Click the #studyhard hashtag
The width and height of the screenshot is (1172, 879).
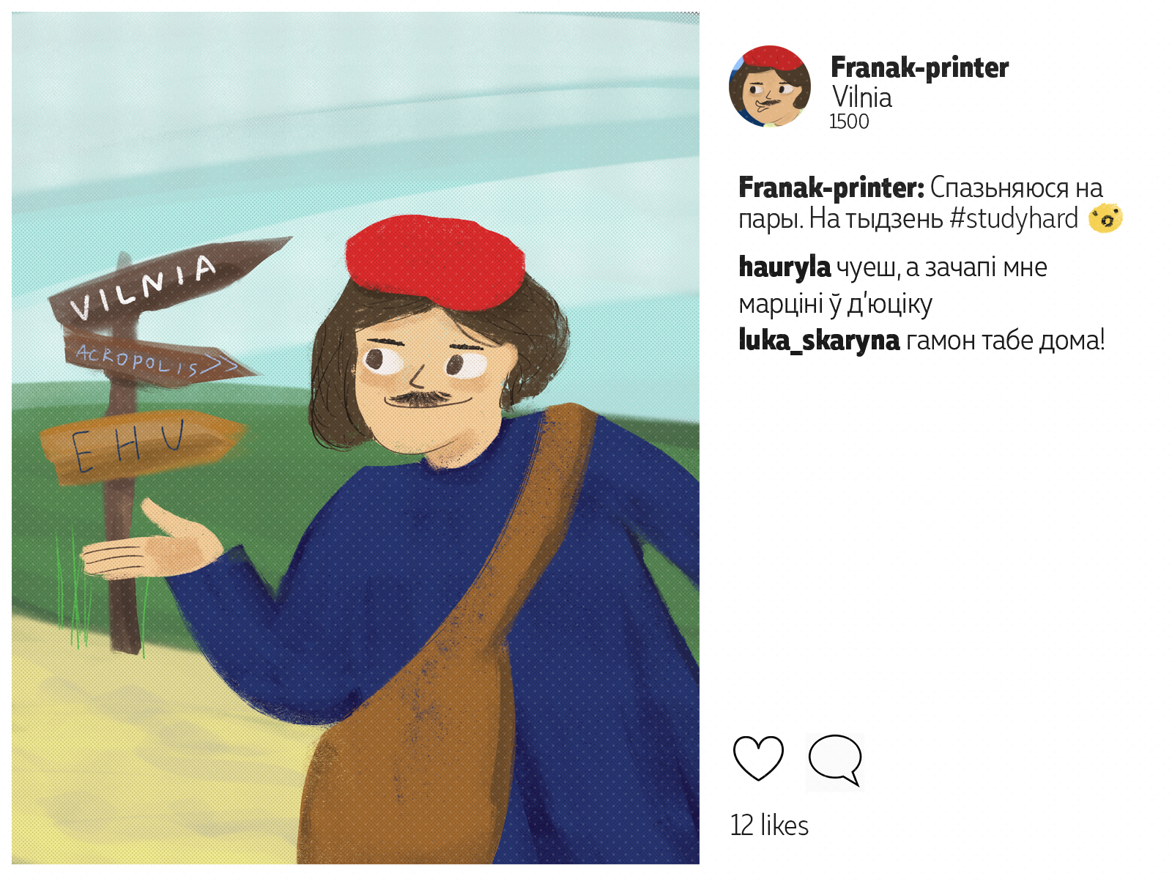[1014, 219]
